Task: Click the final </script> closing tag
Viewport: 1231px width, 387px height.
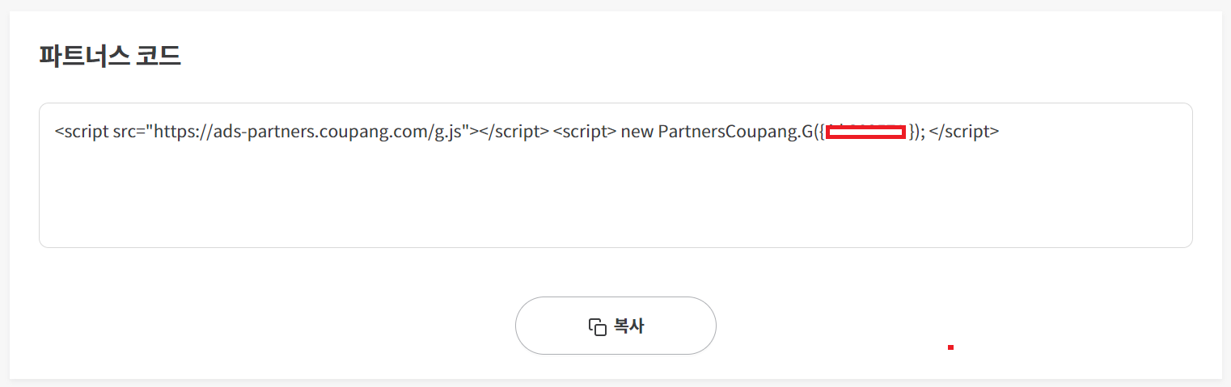Action: [x=965, y=132]
